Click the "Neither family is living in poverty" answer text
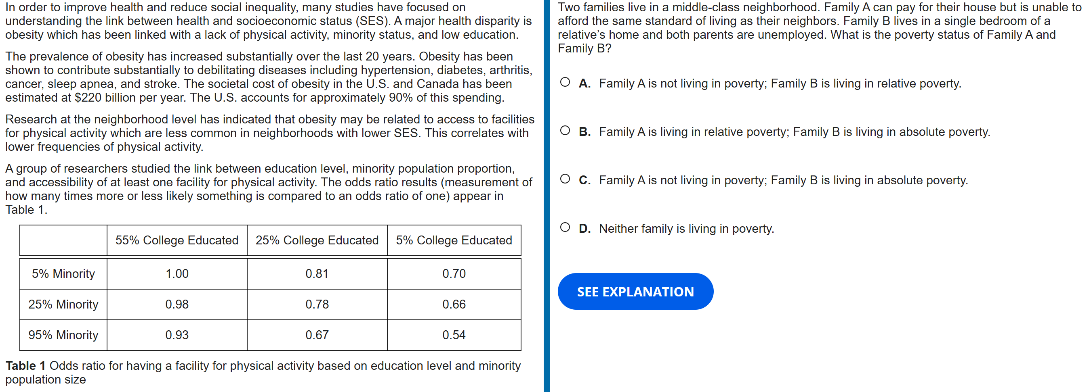Screen dimensions: 1089x392 pos(686,229)
